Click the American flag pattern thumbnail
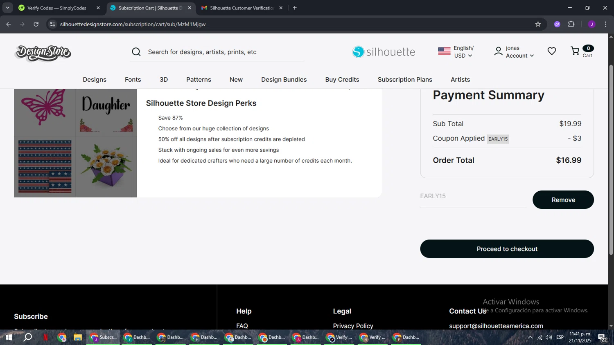 click(45, 166)
